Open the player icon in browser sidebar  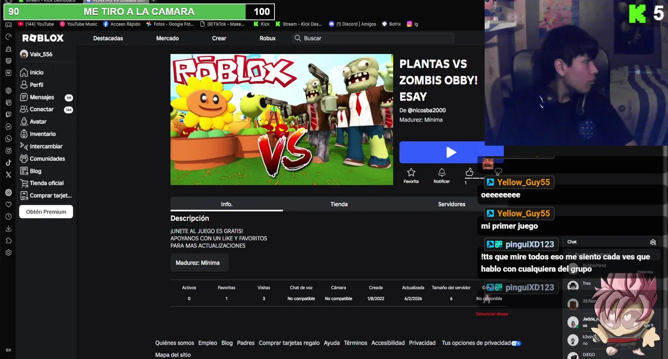[8, 192]
